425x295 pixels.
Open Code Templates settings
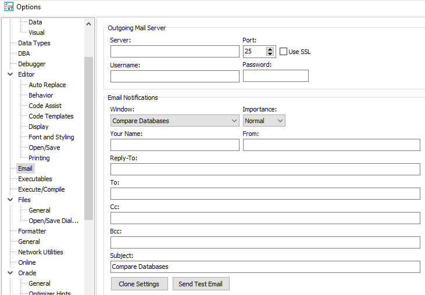click(51, 116)
